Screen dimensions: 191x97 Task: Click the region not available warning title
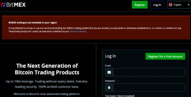coord(33,23)
